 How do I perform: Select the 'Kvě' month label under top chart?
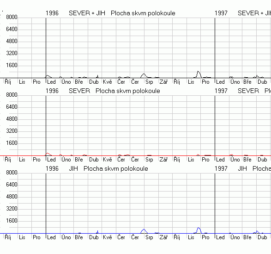click(x=108, y=81)
